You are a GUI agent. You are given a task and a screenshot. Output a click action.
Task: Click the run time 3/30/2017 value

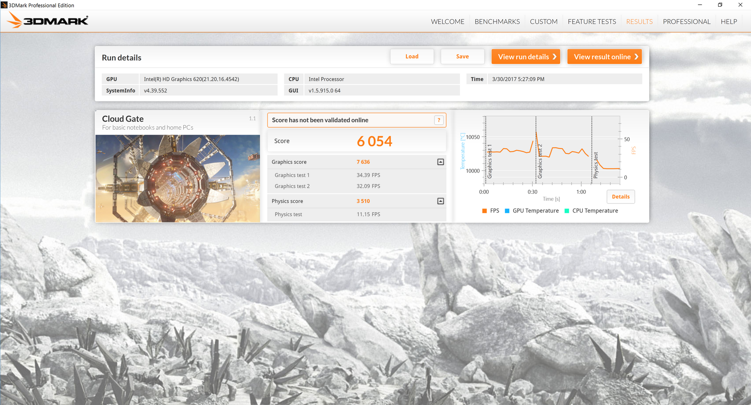[518, 79]
